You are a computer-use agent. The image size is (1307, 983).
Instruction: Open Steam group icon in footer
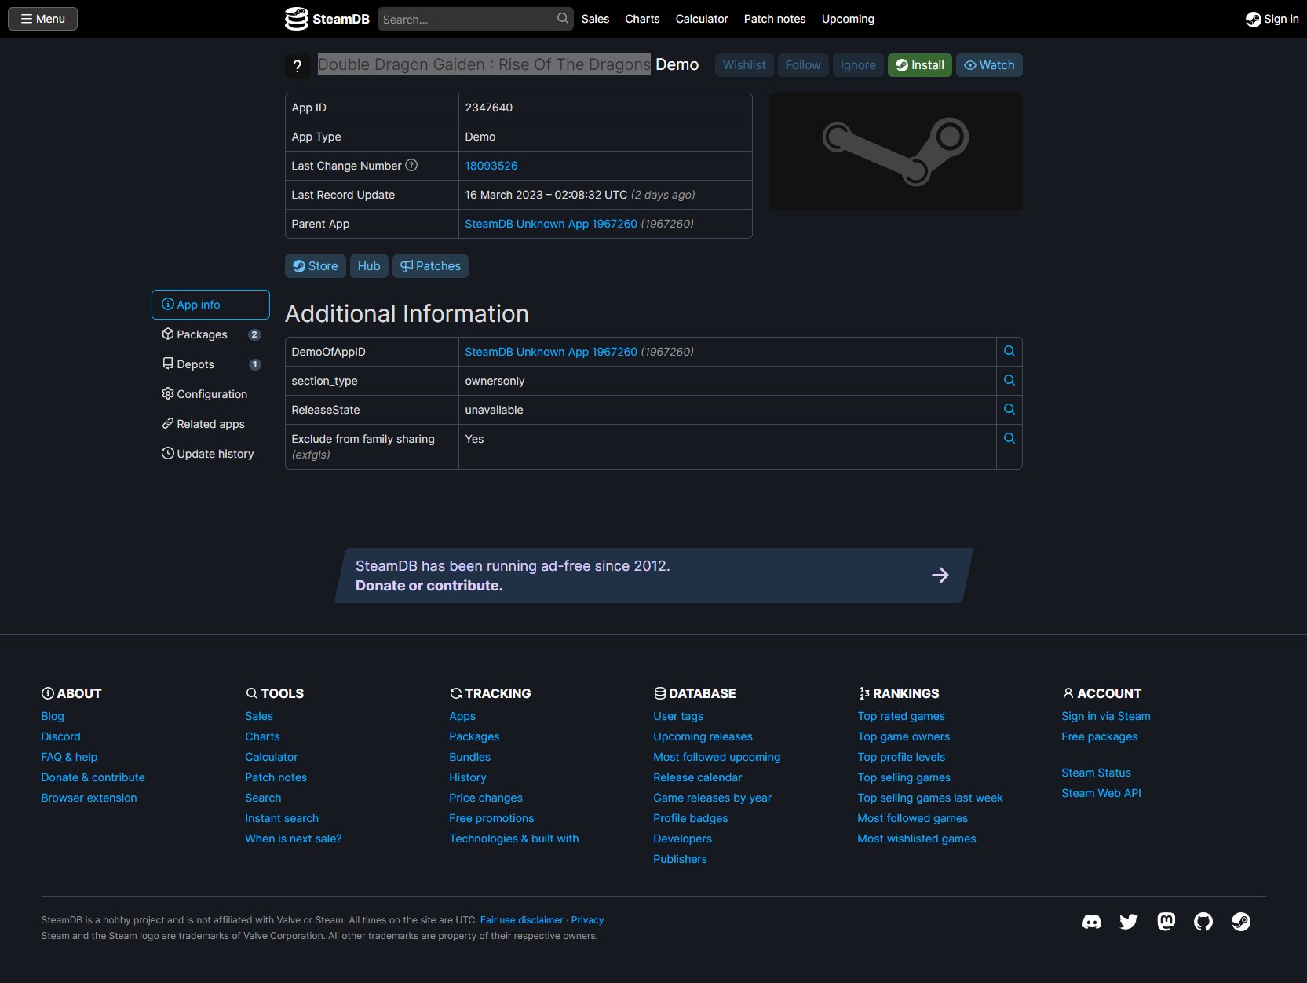1241,922
